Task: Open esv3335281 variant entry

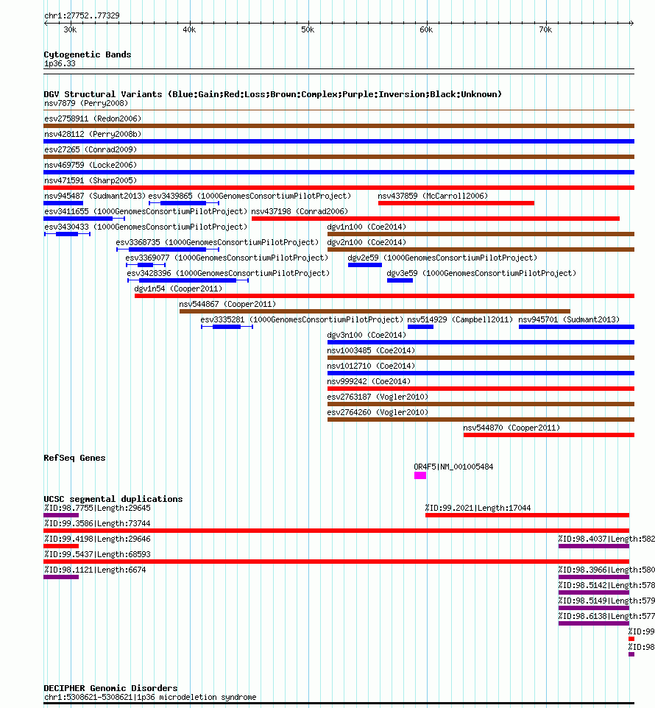Action: point(302,319)
